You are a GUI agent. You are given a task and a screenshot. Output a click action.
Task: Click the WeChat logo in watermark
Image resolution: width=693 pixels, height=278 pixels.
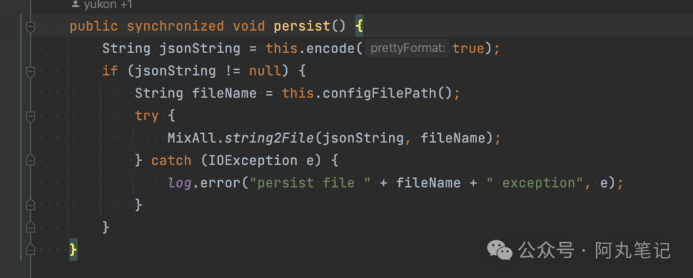(x=501, y=250)
